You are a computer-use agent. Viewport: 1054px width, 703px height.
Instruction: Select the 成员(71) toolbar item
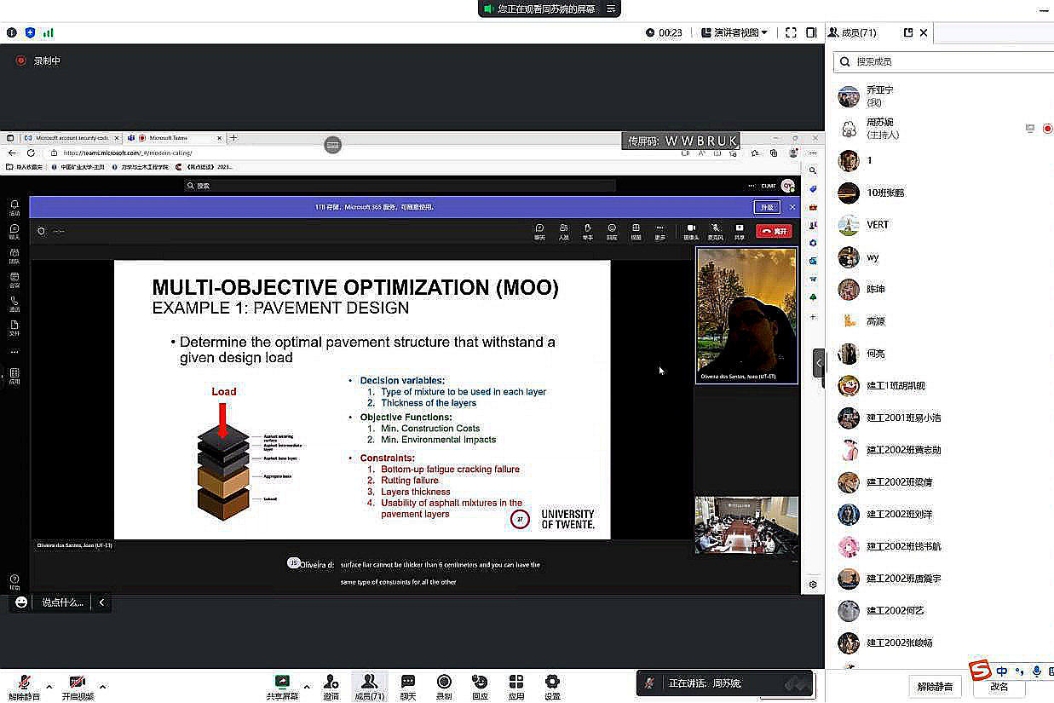(x=369, y=686)
